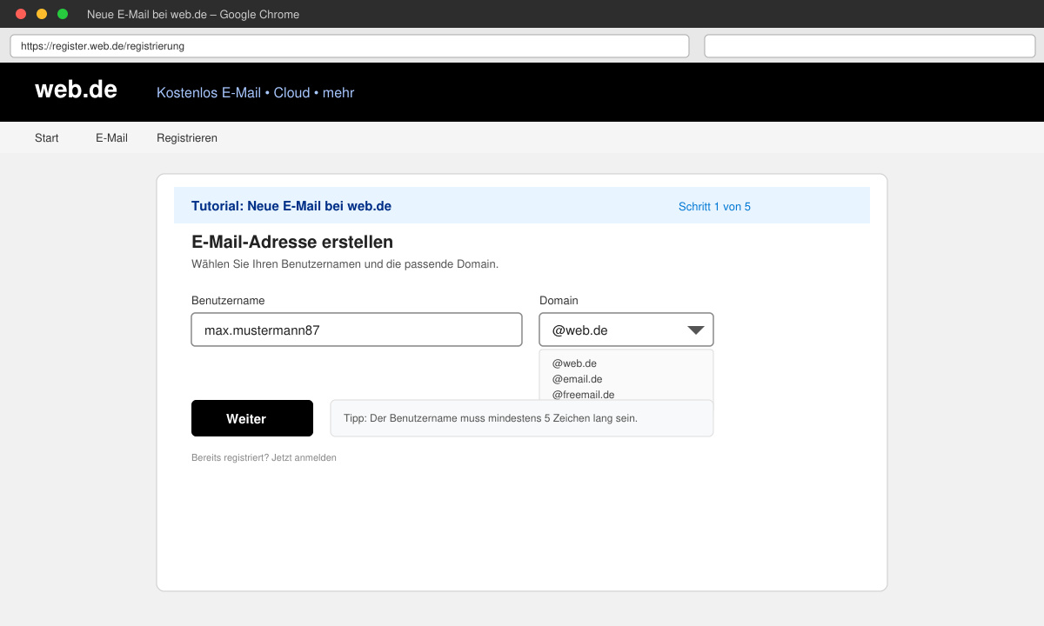The image size is (1044, 626).
Task: Pick the @freemail.de domain option
Action: [x=583, y=394]
